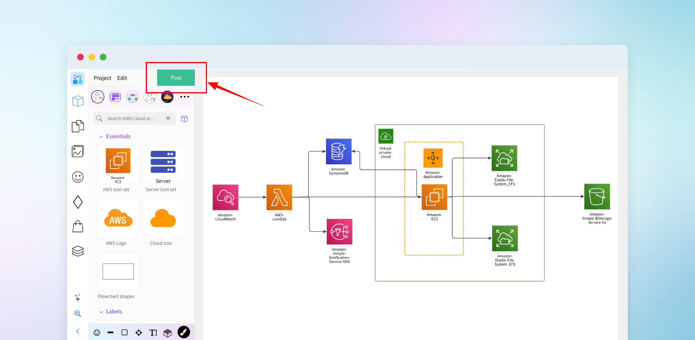This screenshot has height=340, width=695.
Task: Open the diagram shapes sidebar tab
Action: tap(78, 79)
